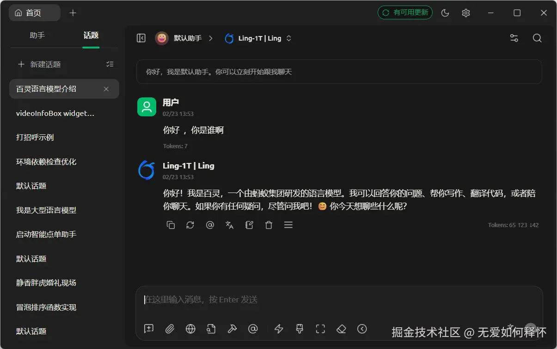557x349 pixels.
Task: Switch to the 首页 home tab
Action: click(35, 12)
